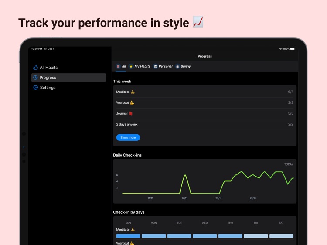
Task: Click the 6/7 count for Meditate
Action: (290, 92)
